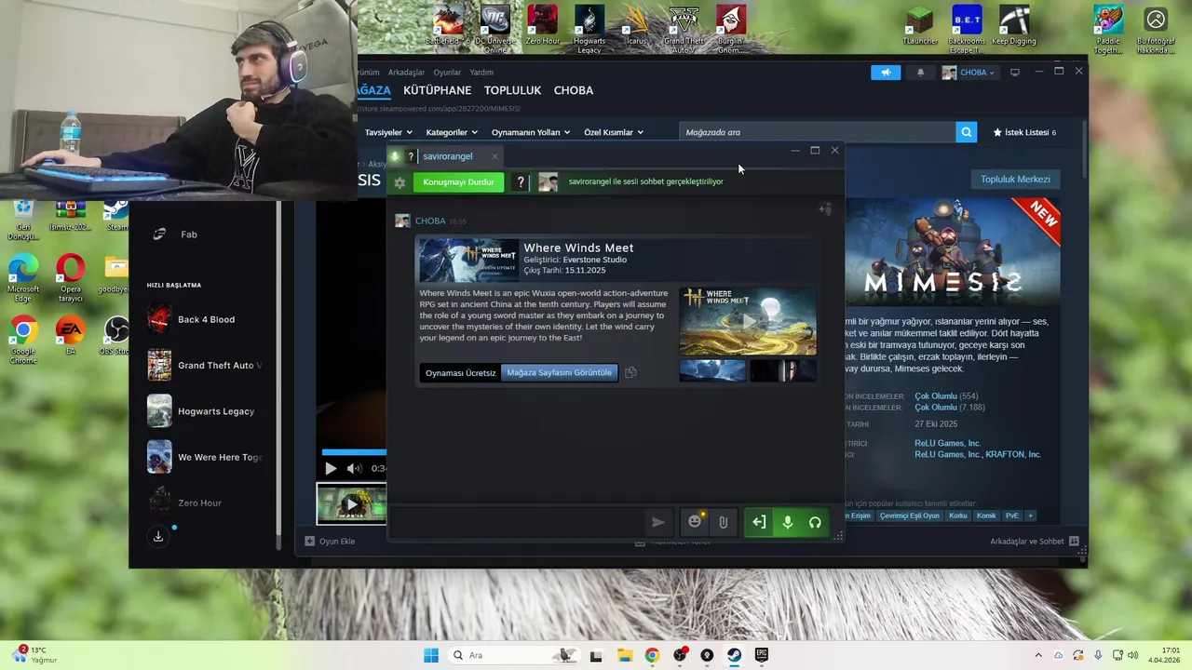
Task: Open the Oyunlar menu
Action: 447,73
